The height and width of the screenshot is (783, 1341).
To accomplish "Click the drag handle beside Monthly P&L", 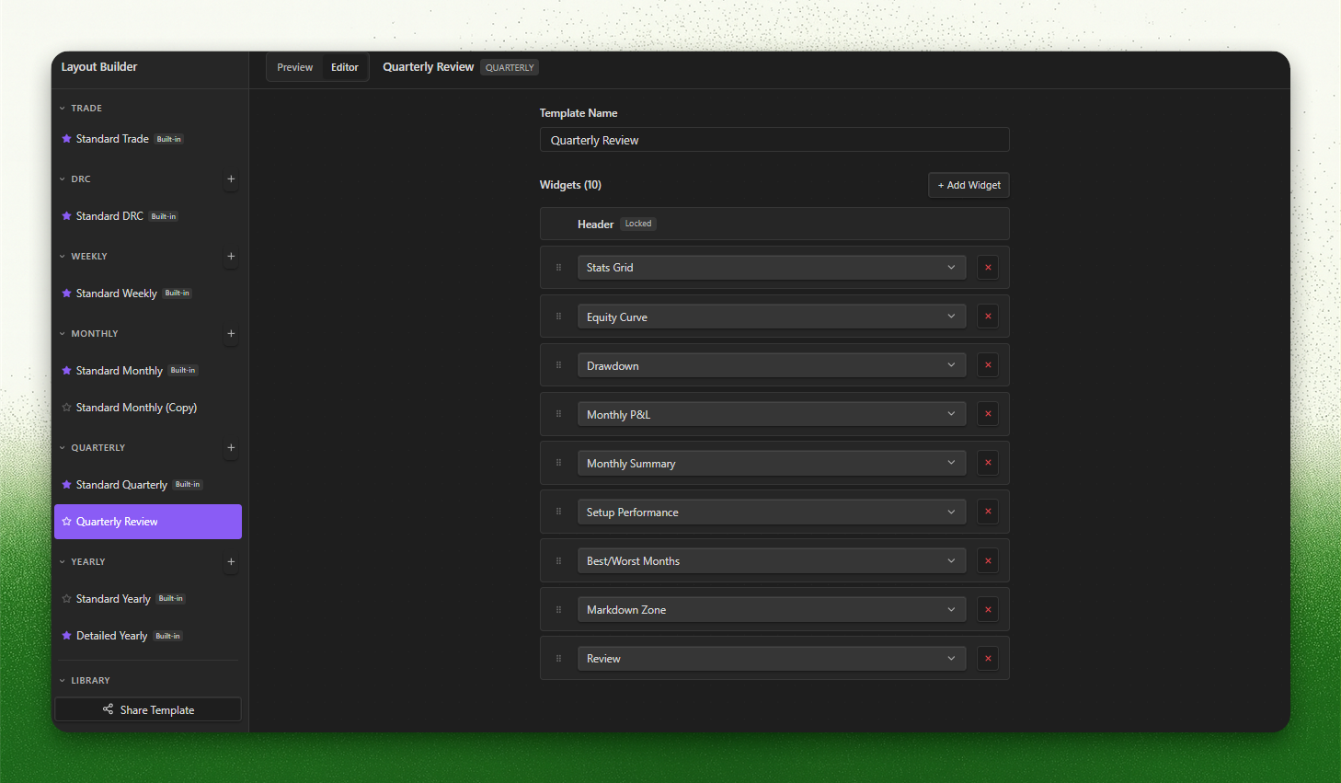I will pyautogui.click(x=558, y=414).
